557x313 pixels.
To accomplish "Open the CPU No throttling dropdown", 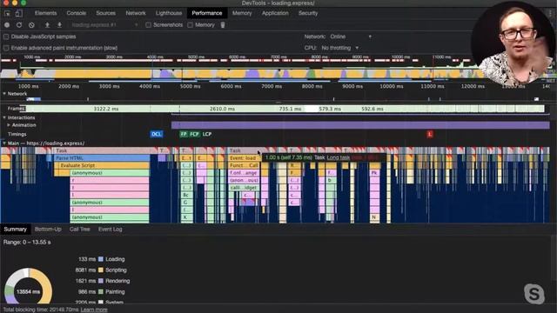I will [x=340, y=48].
